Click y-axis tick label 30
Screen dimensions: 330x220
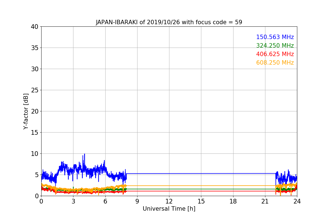tap(35, 69)
